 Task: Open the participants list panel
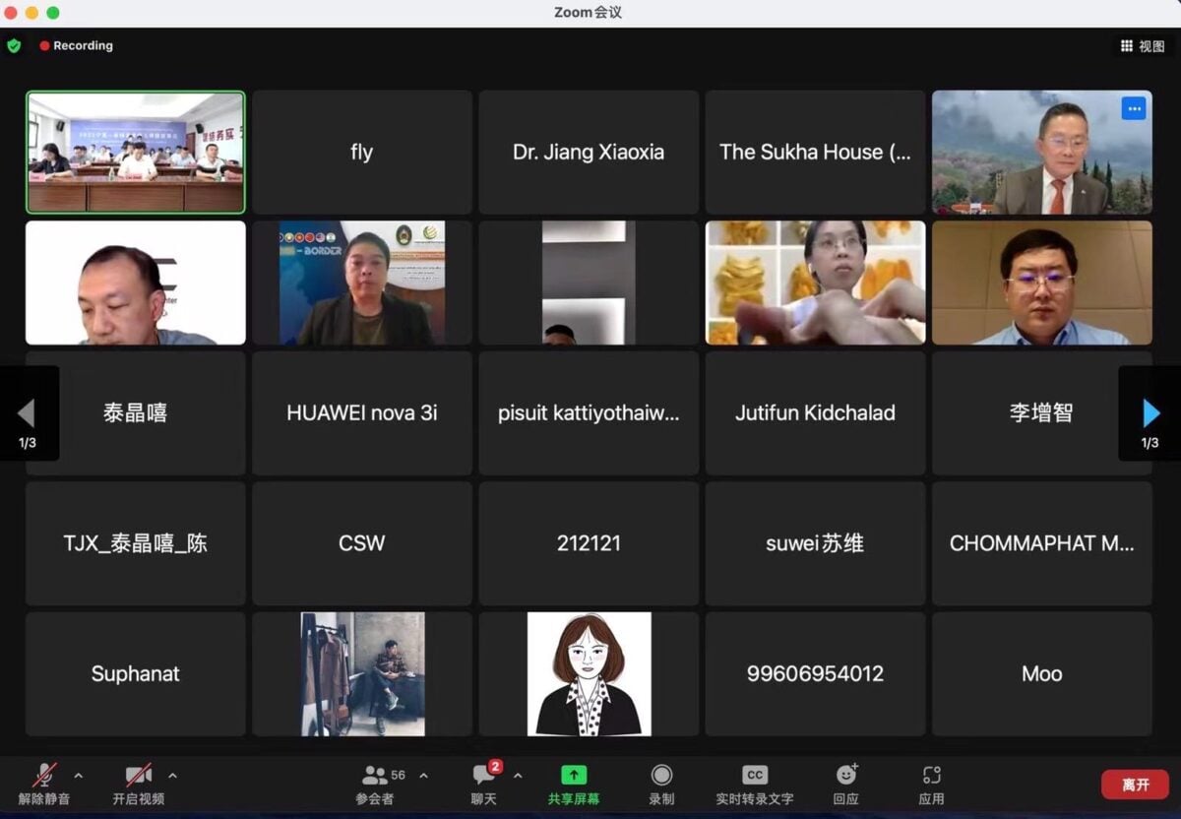375,777
